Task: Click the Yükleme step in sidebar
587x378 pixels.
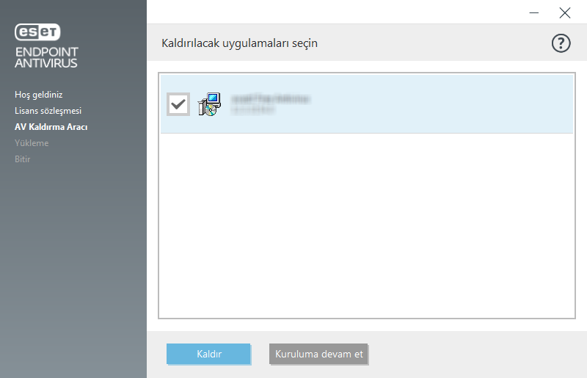Action: (x=32, y=143)
